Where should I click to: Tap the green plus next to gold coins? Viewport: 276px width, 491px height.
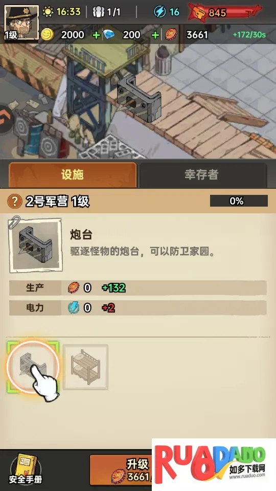point(97,35)
